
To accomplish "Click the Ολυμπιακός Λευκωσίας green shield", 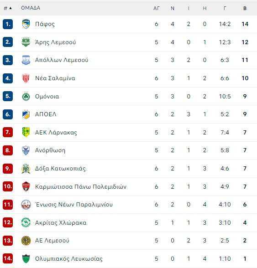I will 26,258.
